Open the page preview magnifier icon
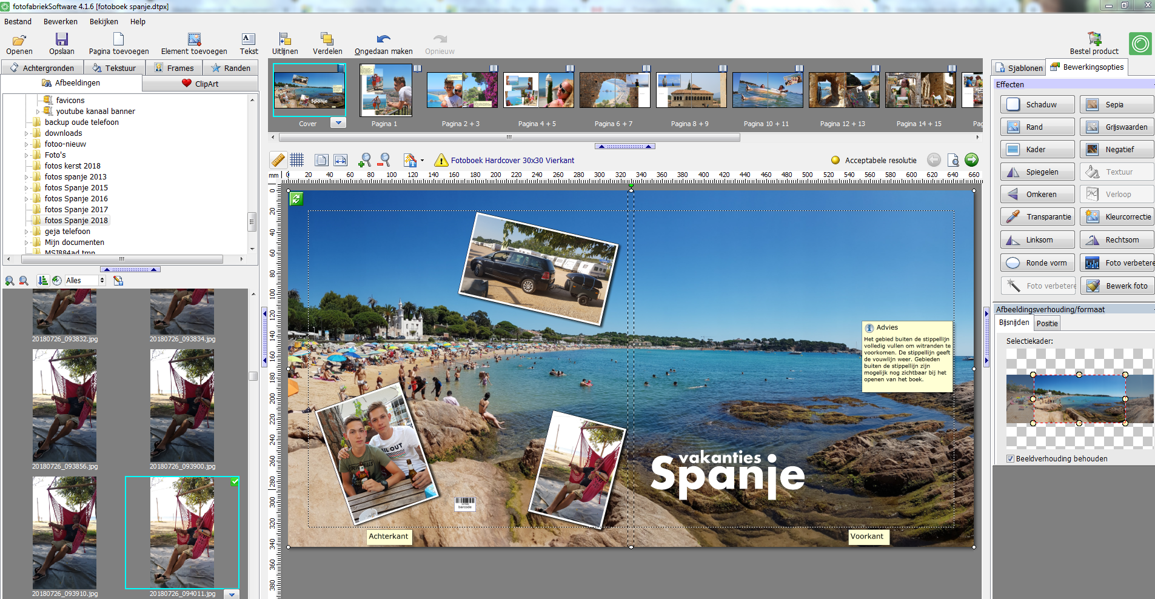This screenshot has height=599, width=1155. (x=953, y=160)
